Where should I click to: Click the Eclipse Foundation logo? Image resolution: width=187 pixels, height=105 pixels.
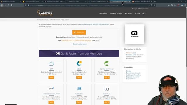click(45, 13)
